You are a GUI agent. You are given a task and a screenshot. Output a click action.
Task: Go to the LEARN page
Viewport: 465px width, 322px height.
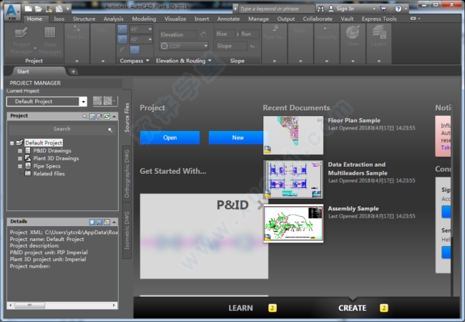pos(240,308)
